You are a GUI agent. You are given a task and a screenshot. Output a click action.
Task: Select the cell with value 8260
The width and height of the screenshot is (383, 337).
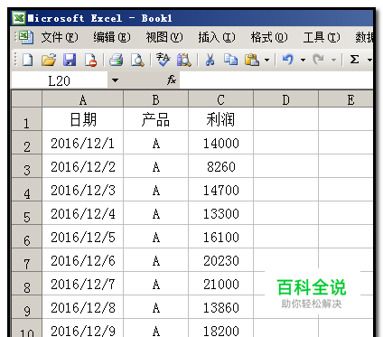[x=220, y=166]
